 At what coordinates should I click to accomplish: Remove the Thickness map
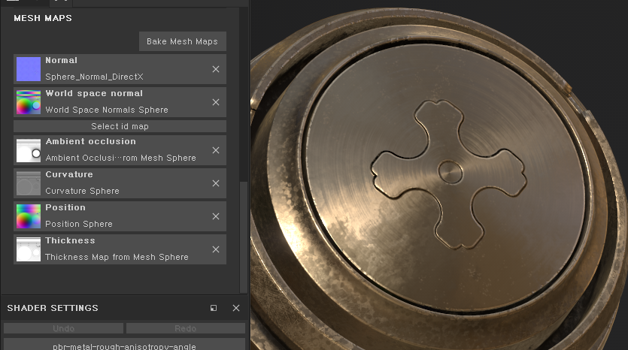pyautogui.click(x=215, y=249)
